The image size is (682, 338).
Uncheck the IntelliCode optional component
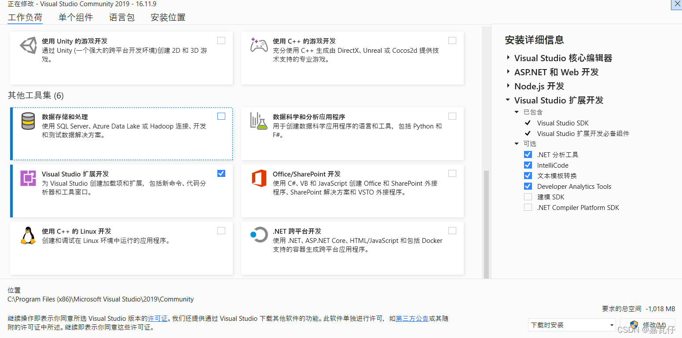[528, 165]
